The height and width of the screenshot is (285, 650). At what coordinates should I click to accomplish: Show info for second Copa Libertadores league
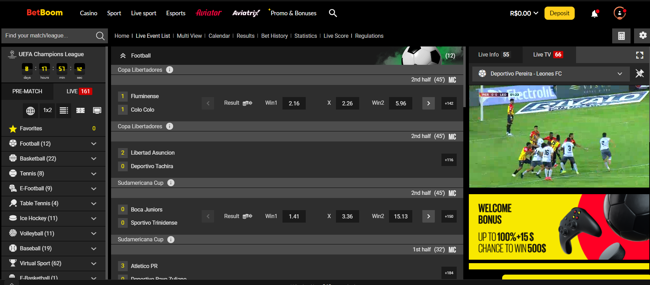pyautogui.click(x=170, y=126)
